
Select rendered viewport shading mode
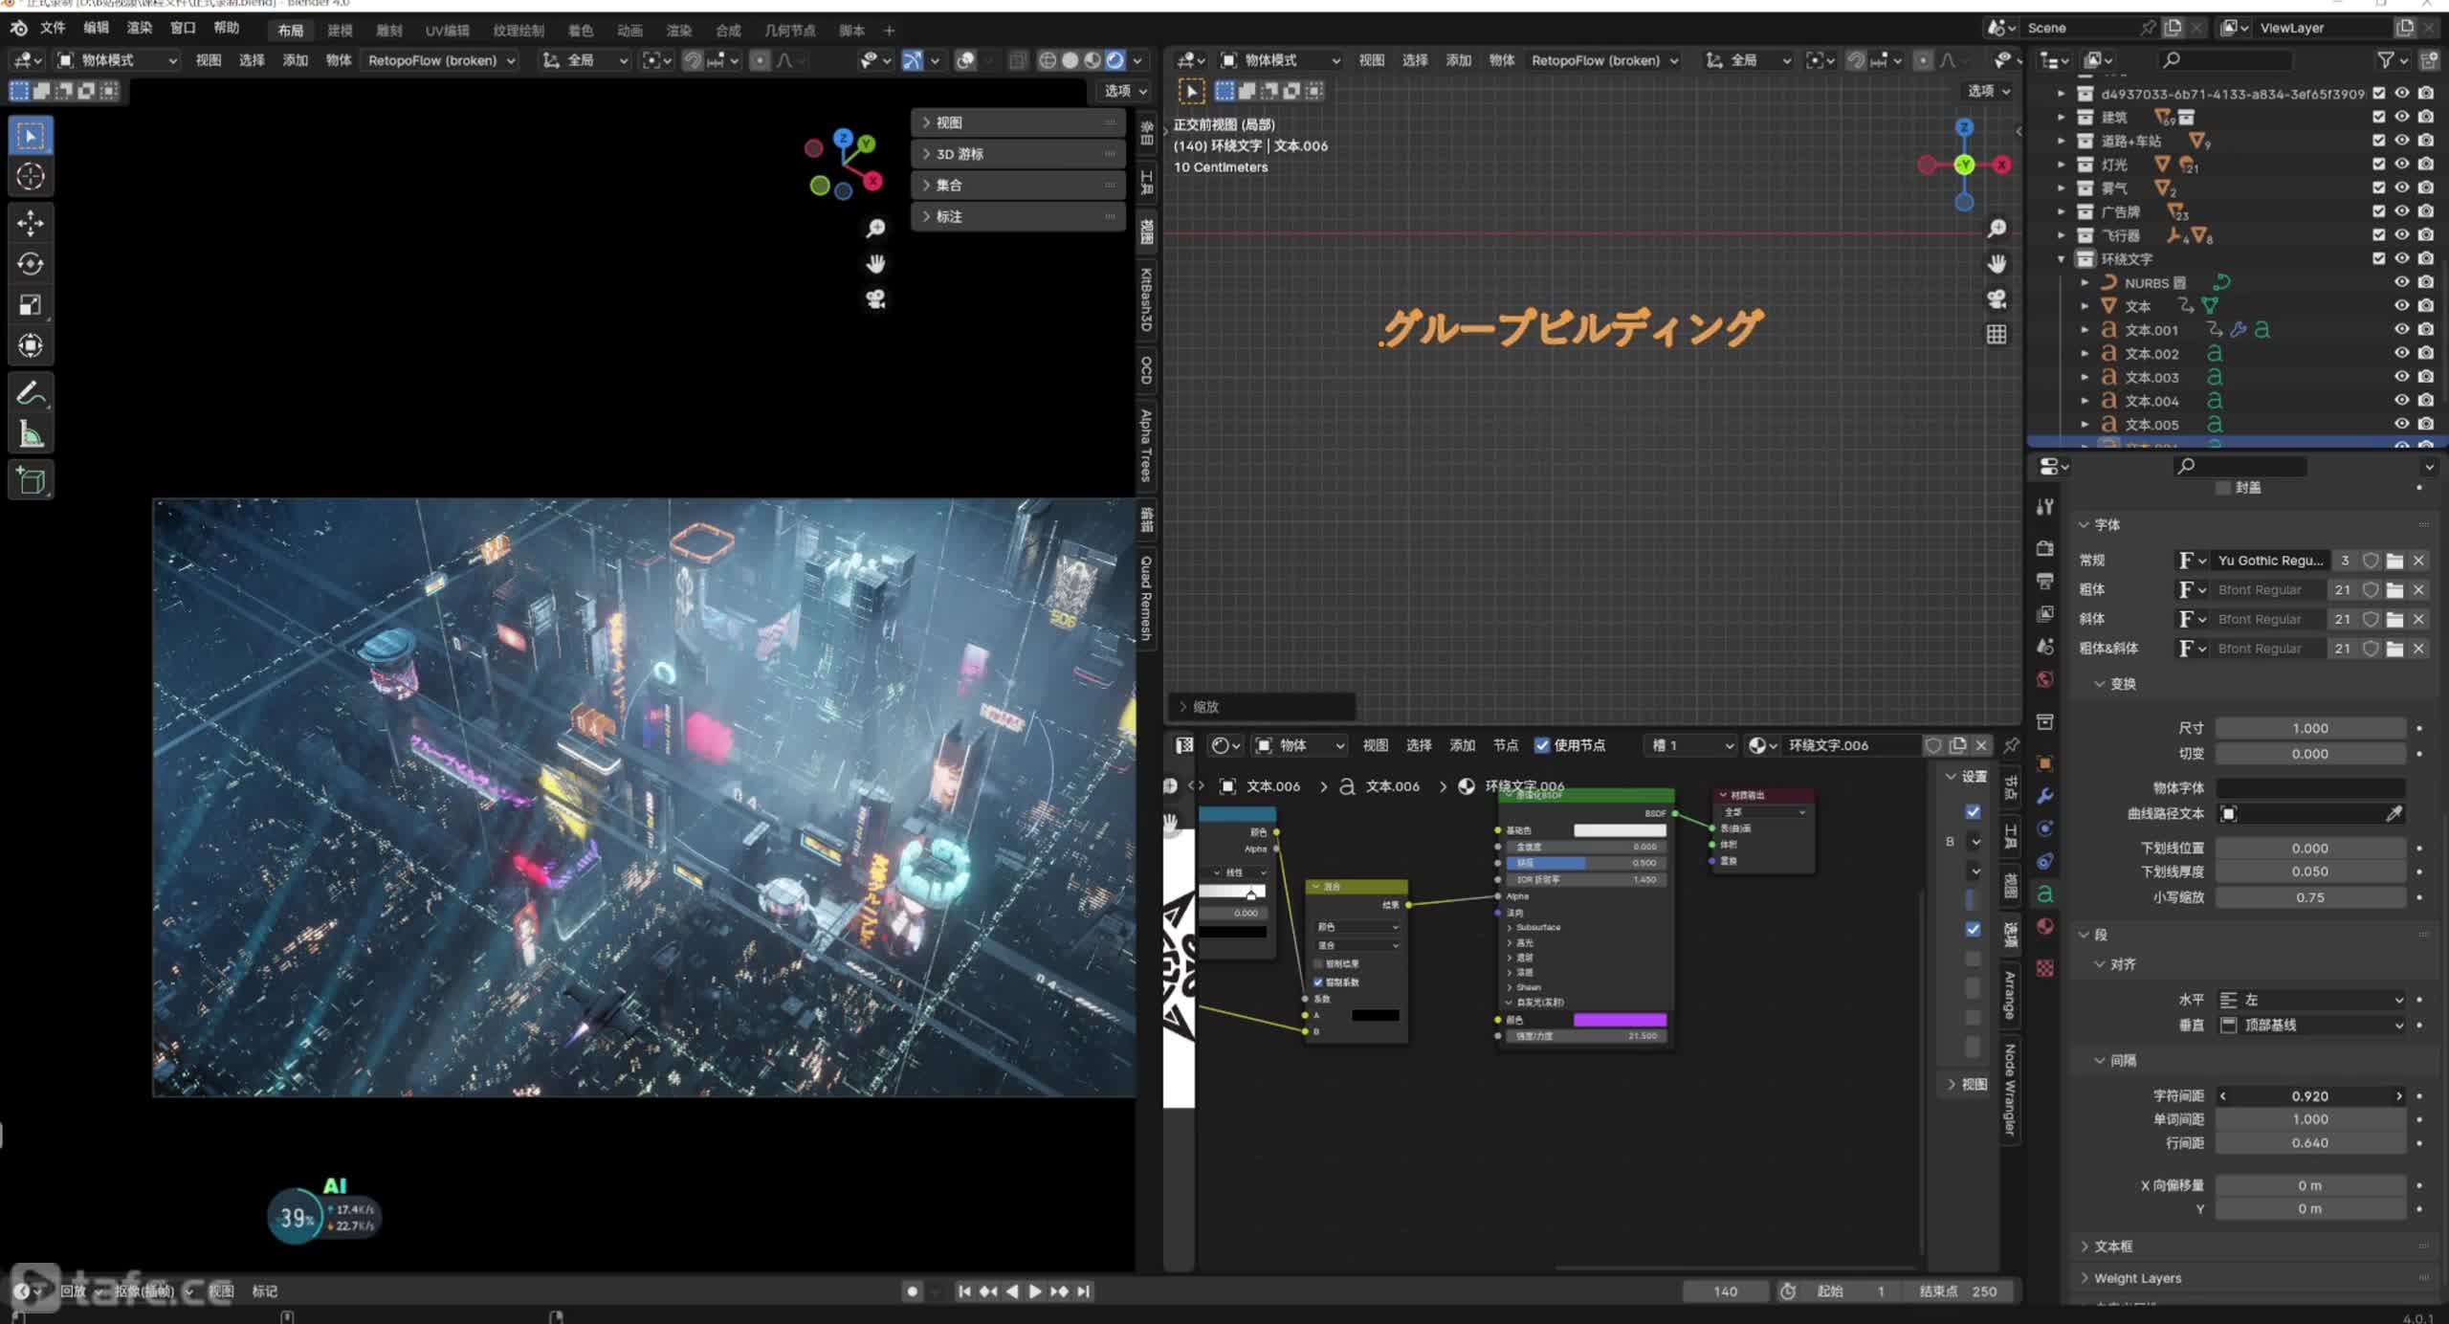click(1115, 60)
